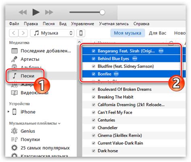Click the microphone icon next to Артисты
The width and height of the screenshot is (191, 162).
tap(14, 59)
